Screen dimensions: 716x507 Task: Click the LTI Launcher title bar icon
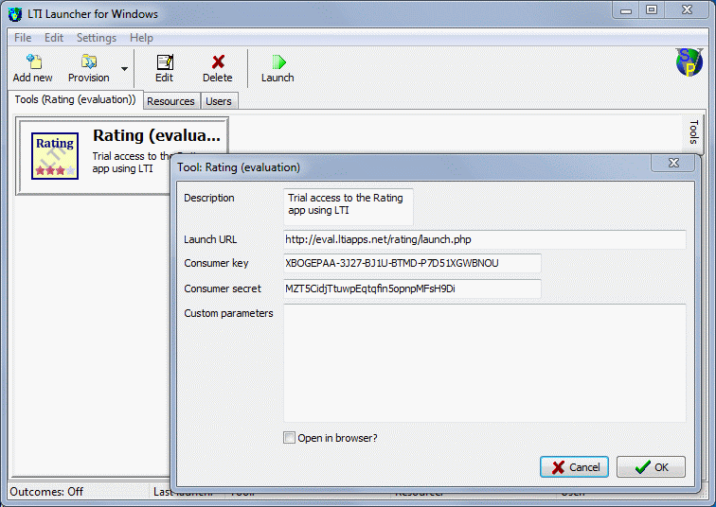(x=14, y=14)
